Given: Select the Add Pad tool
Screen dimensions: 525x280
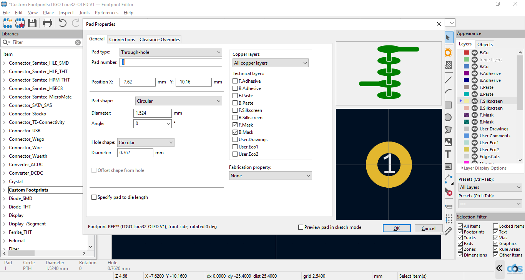Looking at the screenshot, I should click(448, 53).
